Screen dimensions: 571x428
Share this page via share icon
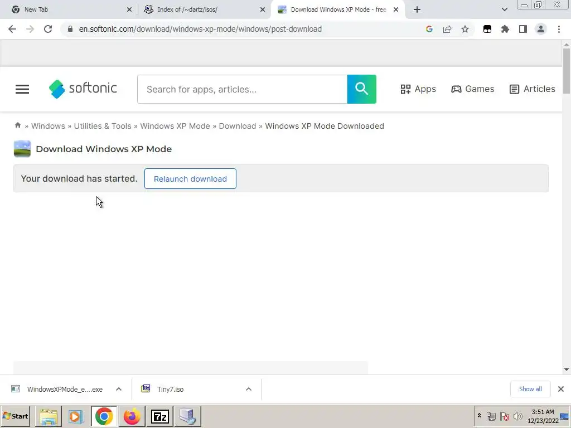[447, 29]
